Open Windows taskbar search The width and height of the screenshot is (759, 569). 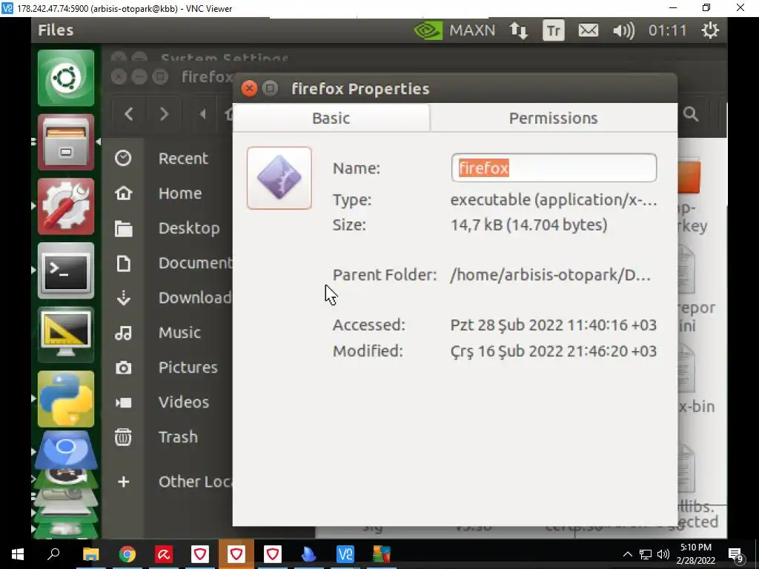tap(53, 554)
